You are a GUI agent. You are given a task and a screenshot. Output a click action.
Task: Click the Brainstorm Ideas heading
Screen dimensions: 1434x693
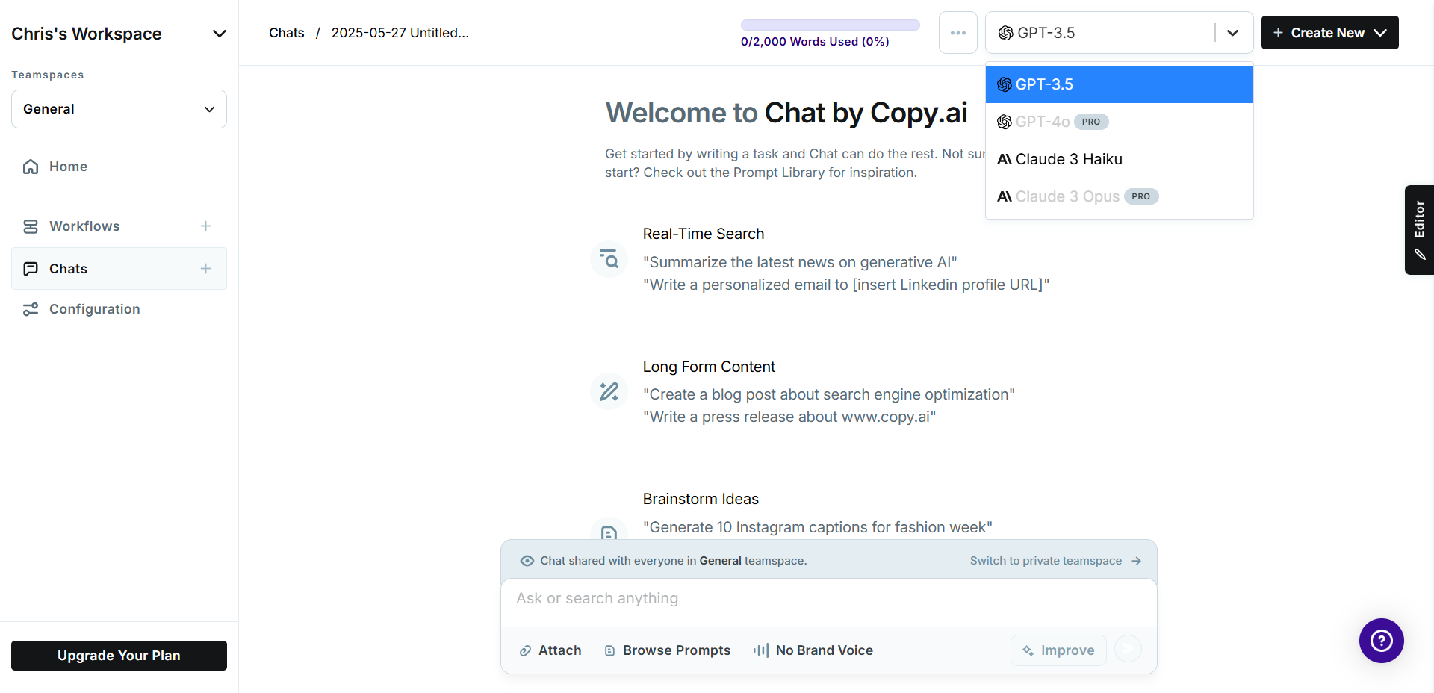tap(701, 499)
